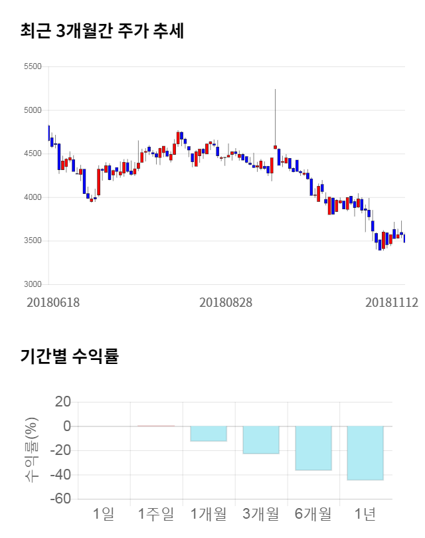The height and width of the screenshot is (538, 425).
Task: Click the 1년 return bar
Action: pyautogui.click(x=365, y=453)
